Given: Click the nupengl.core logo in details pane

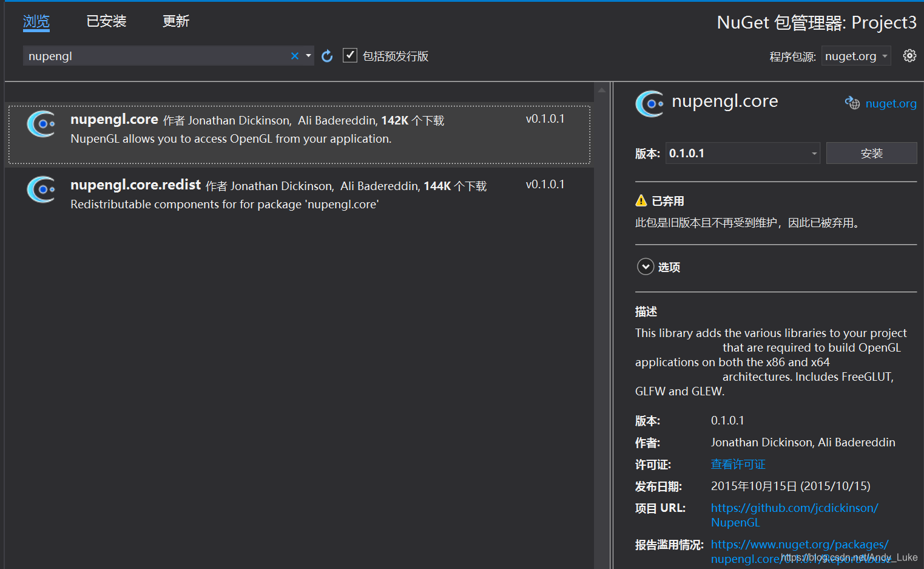Looking at the screenshot, I should coord(650,103).
